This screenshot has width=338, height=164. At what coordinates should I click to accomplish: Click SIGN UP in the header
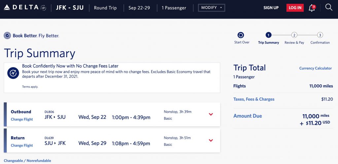(x=271, y=8)
